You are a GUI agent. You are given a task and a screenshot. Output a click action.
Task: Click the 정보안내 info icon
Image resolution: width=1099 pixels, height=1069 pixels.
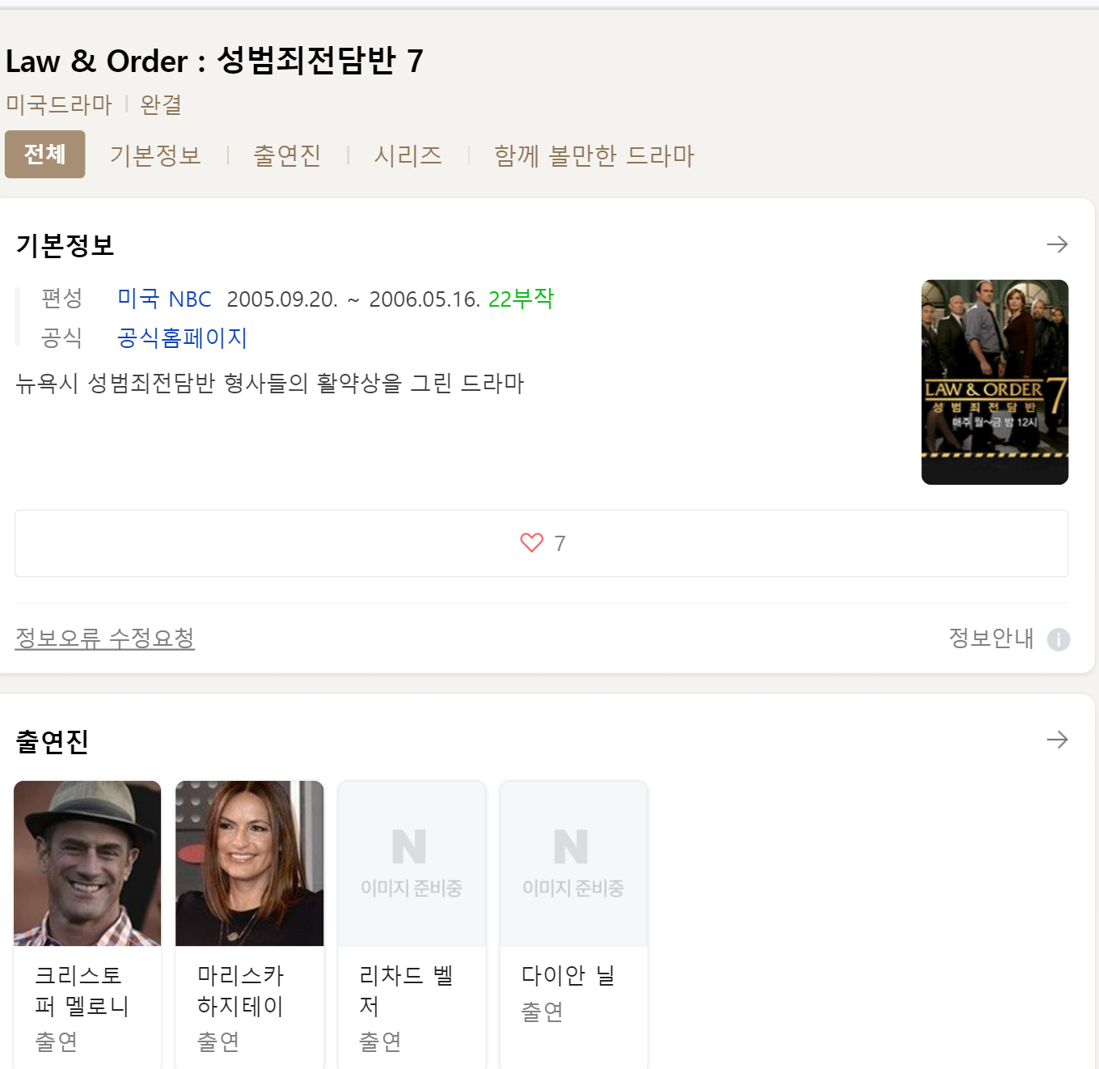[x=1059, y=639]
